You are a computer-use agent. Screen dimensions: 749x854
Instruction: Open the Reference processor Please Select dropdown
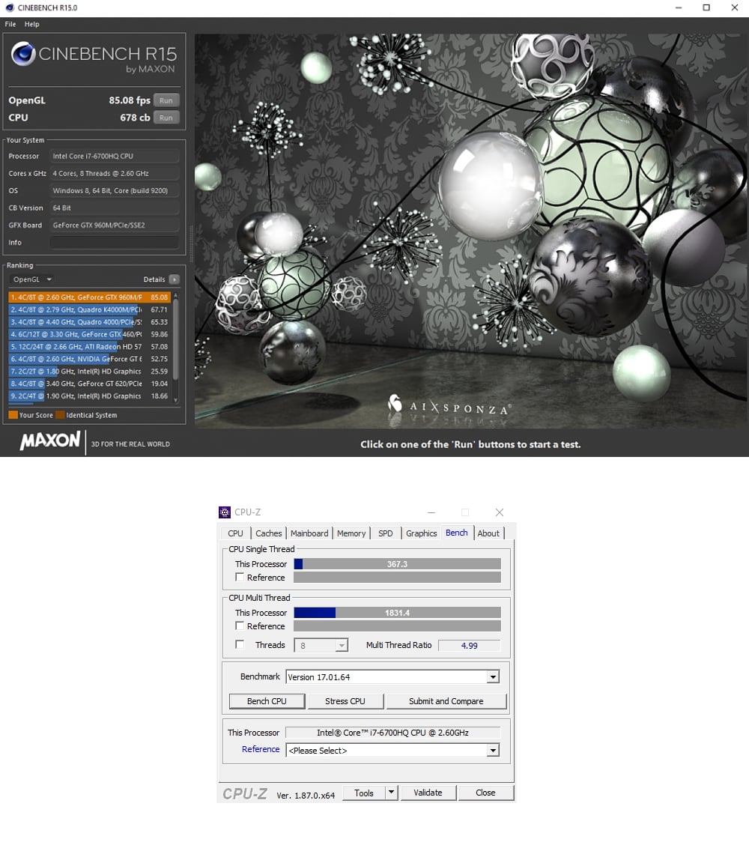click(x=392, y=751)
